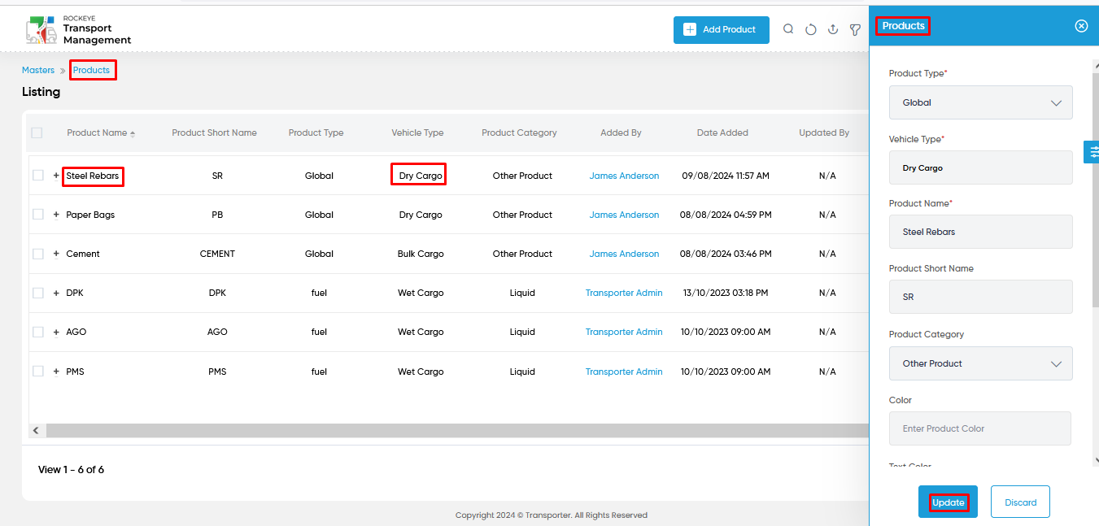Click the PB short name cell
The height and width of the screenshot is (526, 1099).
[x=217, y=215]
